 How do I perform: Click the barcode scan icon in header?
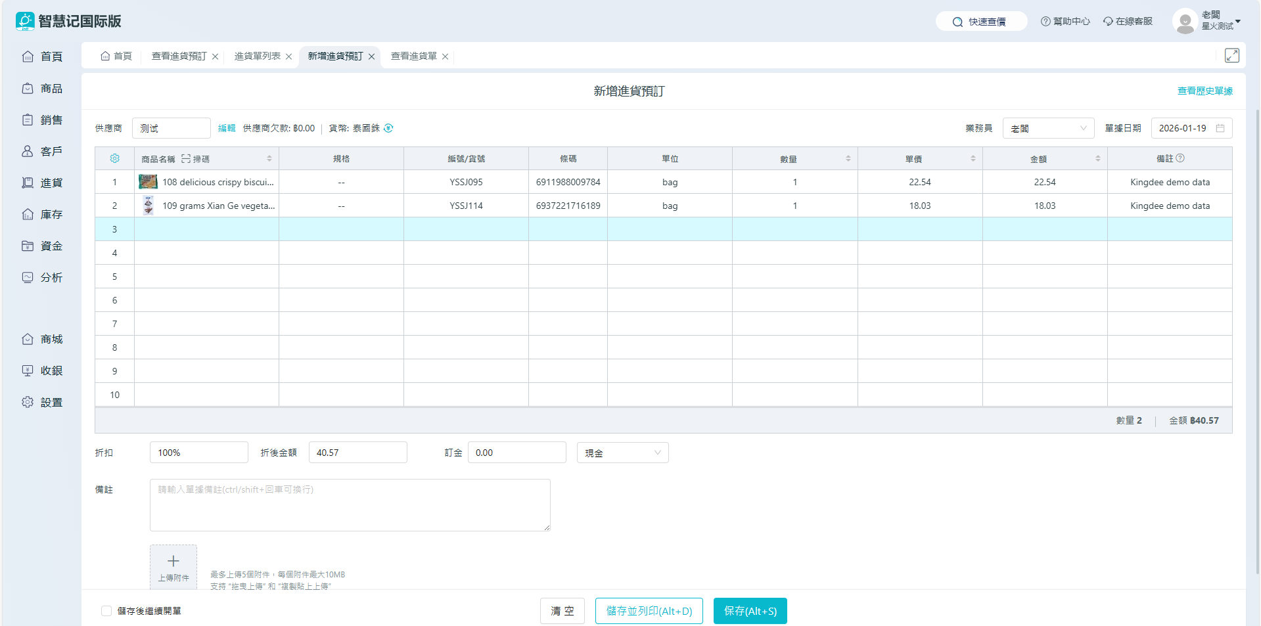pos(187,159)
